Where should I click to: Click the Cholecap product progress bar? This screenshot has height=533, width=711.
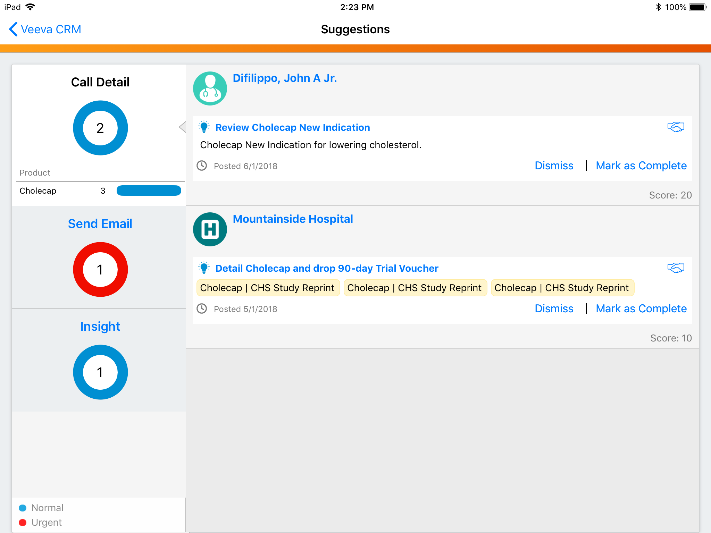click(149, 191)
